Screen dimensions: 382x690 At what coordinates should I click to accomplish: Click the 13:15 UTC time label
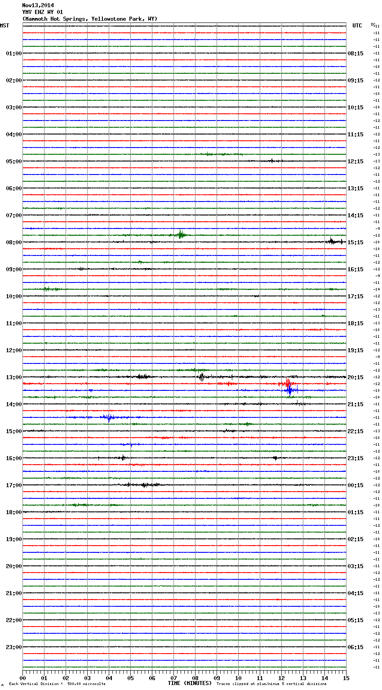pyautogui.click(x=355, y=188)
